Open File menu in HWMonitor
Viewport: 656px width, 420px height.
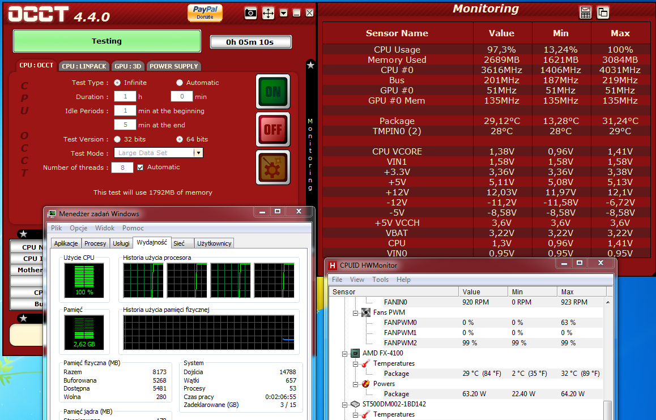click(x=337, y=280)
